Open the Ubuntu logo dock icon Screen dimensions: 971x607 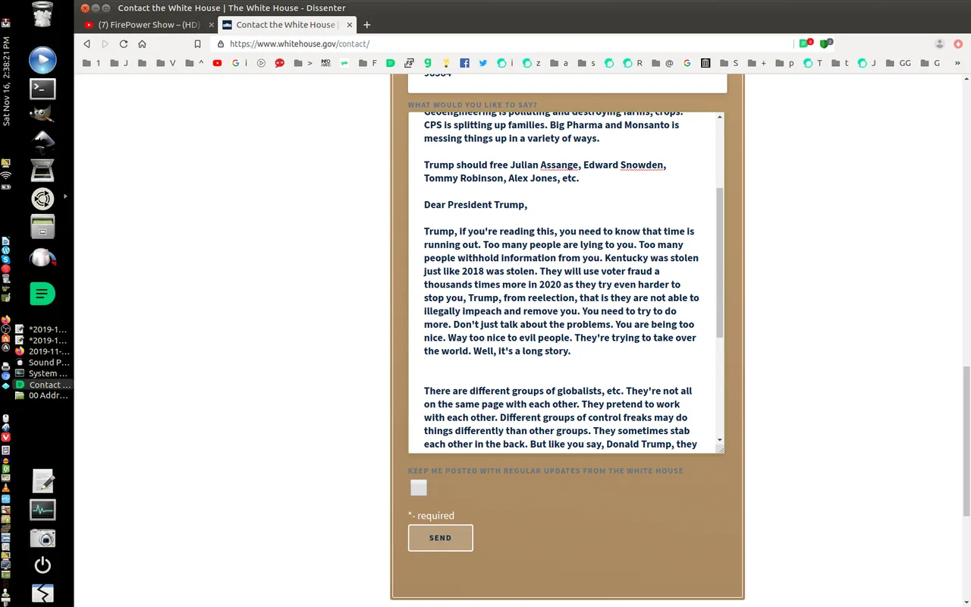point(42,199)
